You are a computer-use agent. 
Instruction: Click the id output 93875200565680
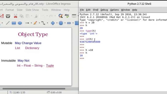(x=90, y=42)
